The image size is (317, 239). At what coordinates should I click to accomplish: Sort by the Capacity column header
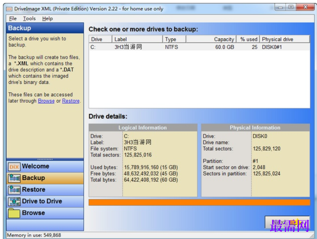[211, 39]
